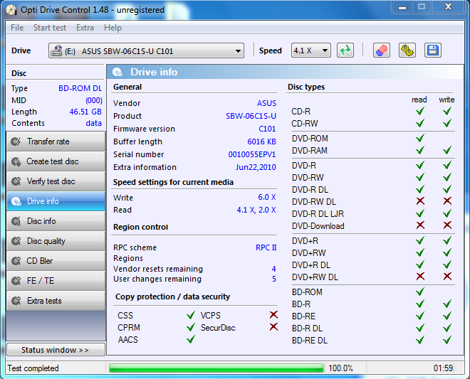Screen dimensions: 470x379
Task: Click the disc icon beside Transfer rate
Action: pos(16,142)
